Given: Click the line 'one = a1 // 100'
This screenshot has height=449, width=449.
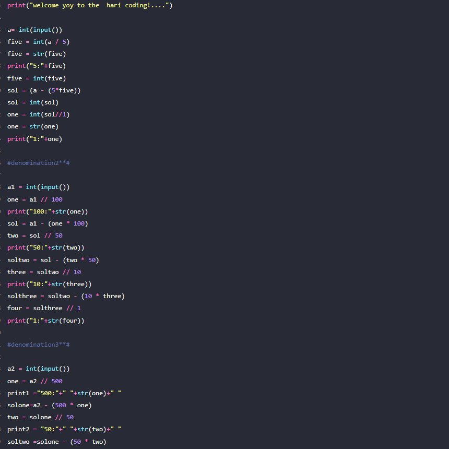Looking at the screenshot, I should click(34, 199).
